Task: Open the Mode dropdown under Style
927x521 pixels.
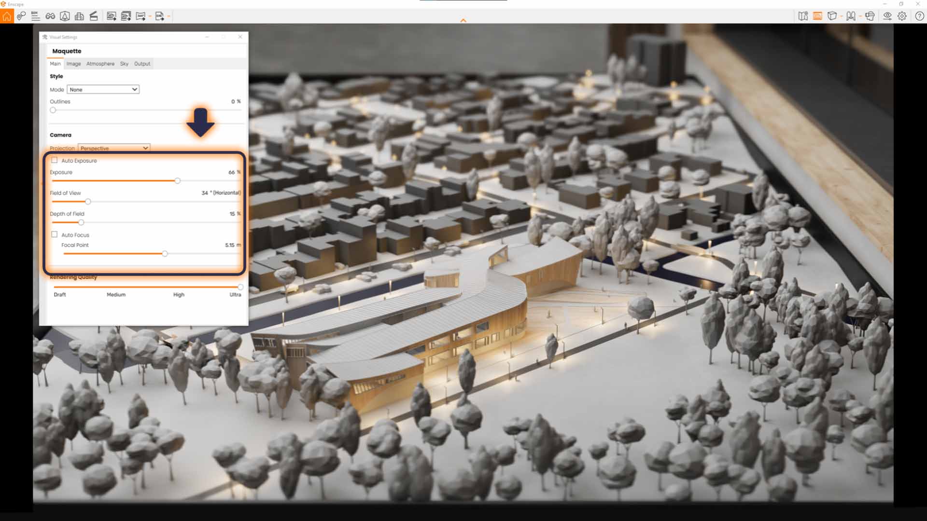Action: coord(103,89)
